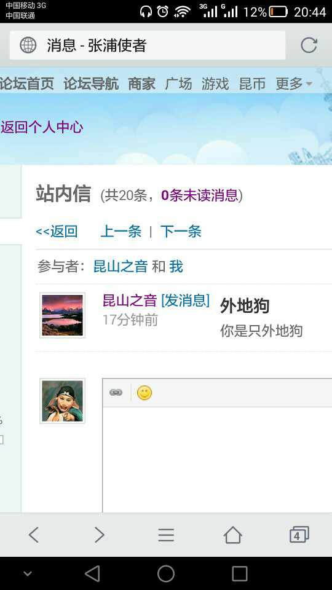Tap the sender's landscape avatar thumbnail
Screen dimensions: 332x590
point(62,315)
